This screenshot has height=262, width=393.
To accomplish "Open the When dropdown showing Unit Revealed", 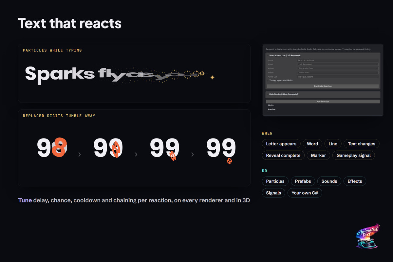I will coord(338,65).
